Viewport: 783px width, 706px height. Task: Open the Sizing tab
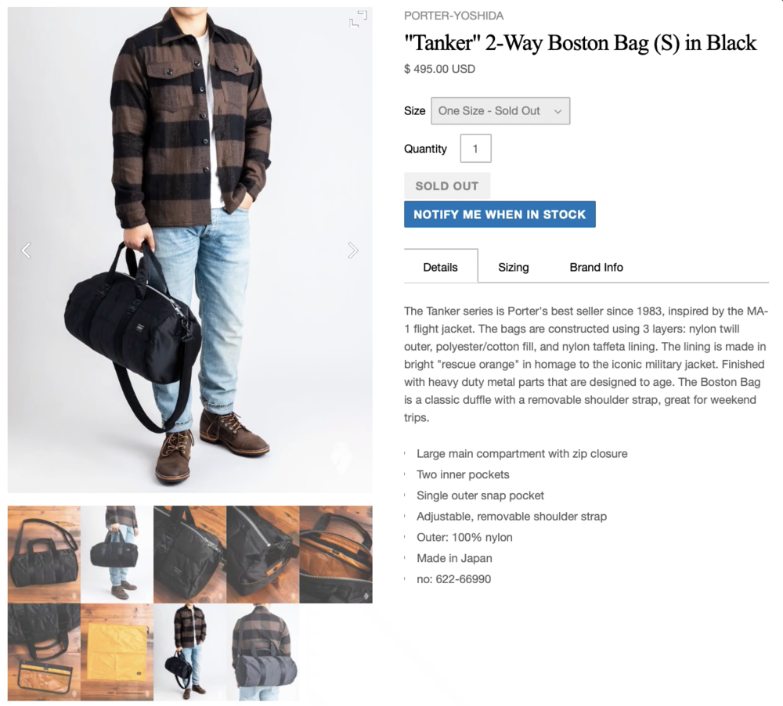tap(514, 267)
